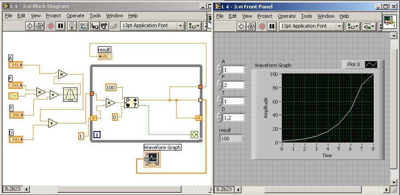
Task: Open File menu in Front Panel window
Action: [x=220, y=16]
